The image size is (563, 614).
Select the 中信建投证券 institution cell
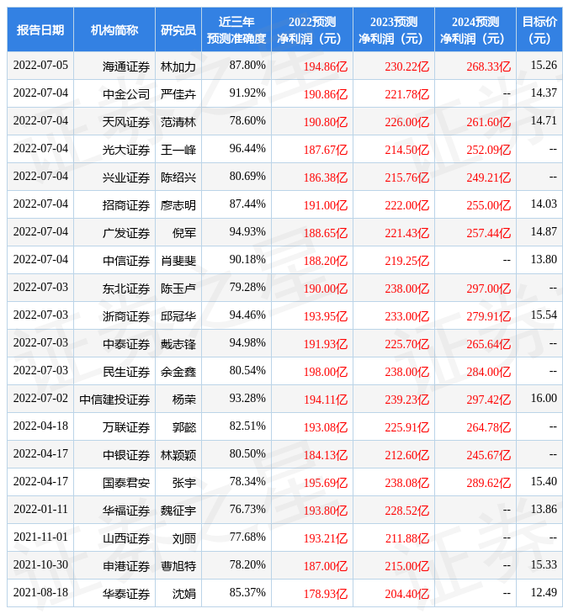click(114, 400)
